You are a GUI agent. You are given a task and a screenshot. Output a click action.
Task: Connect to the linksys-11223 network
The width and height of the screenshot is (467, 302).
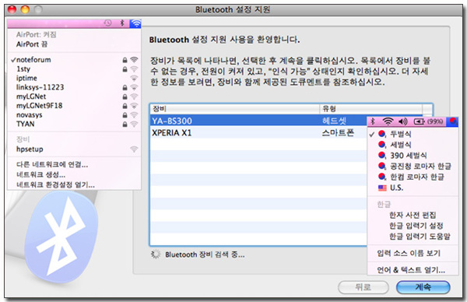74,87
